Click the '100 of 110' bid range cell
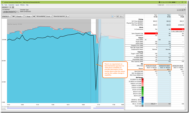The width and height of the screenshot is (189, 113). coord(151,104)
